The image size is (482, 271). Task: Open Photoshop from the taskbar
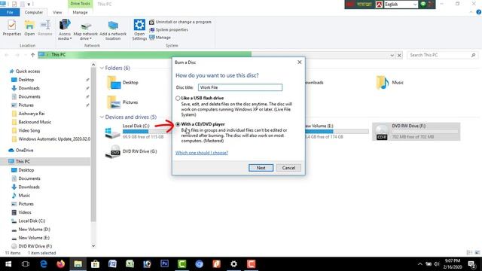164,264
